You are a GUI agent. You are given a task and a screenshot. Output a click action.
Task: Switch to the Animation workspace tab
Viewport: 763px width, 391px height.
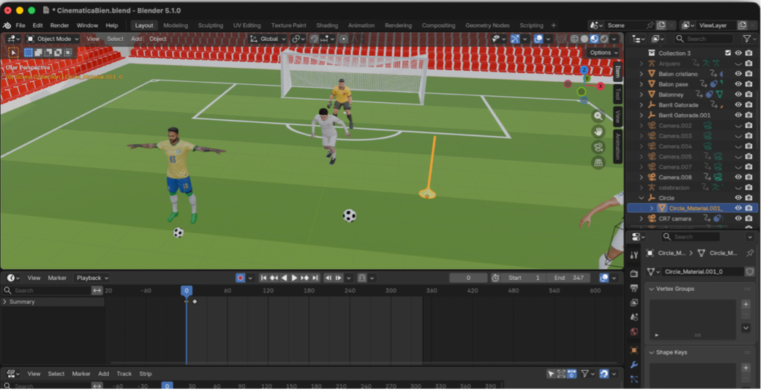pos(362,25)
